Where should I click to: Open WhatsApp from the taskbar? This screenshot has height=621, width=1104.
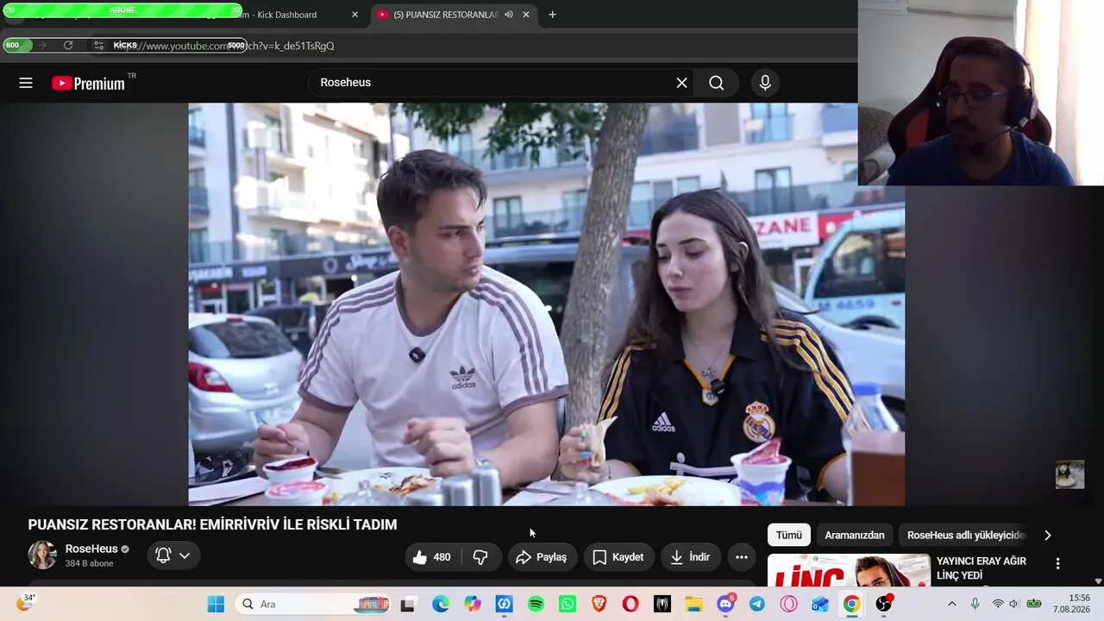(x=567, y=604)
